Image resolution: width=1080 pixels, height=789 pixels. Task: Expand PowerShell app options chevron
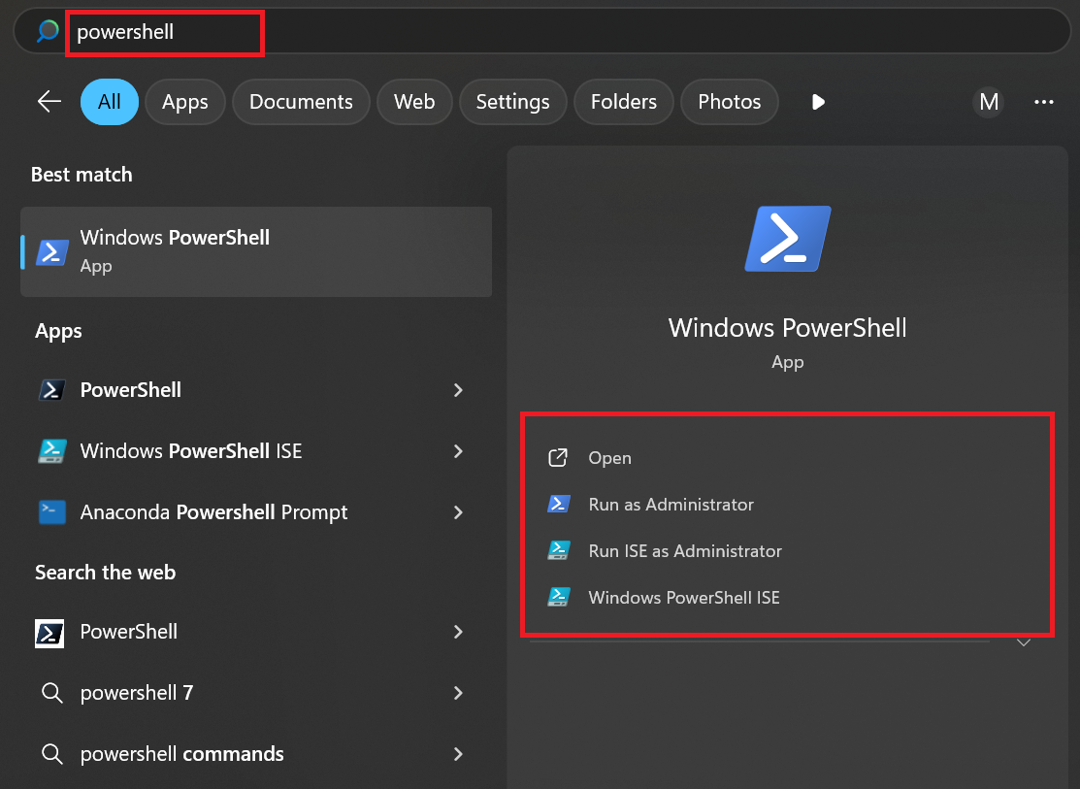pyautogui.click(x=458, y=390)
